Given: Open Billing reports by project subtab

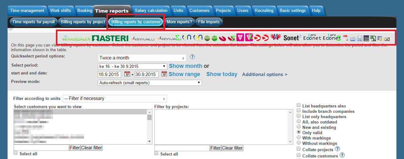Looking at the screenshot, I should click(83, 22).
